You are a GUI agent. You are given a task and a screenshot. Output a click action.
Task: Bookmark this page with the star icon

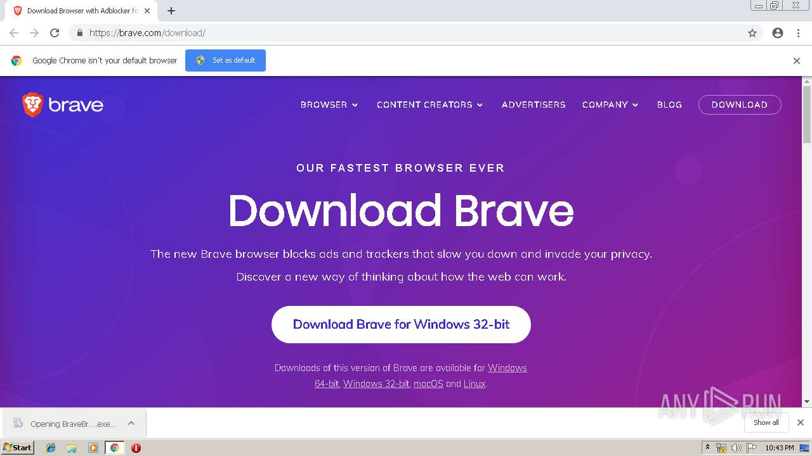(x=752, y=33)
